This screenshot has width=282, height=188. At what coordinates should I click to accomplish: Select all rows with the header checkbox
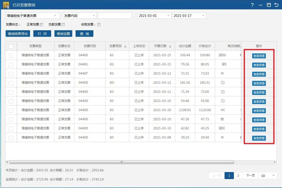pos(11,46)
